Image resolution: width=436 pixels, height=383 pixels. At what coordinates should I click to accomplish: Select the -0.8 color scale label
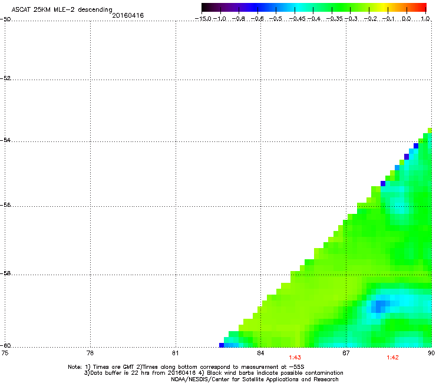239,19
